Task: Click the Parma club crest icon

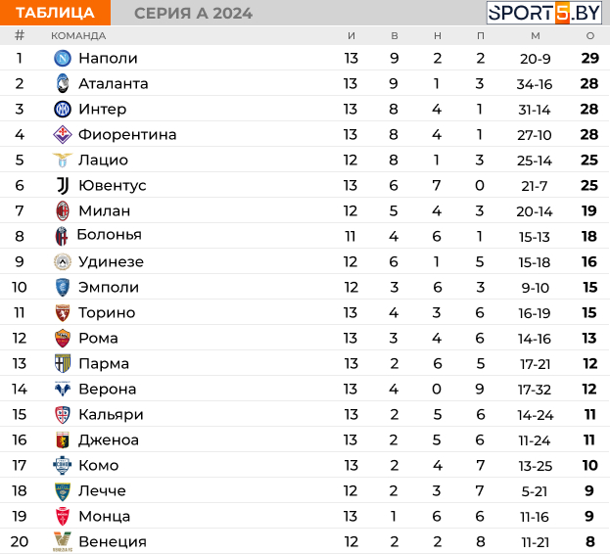Action: (x=63, y=363)
